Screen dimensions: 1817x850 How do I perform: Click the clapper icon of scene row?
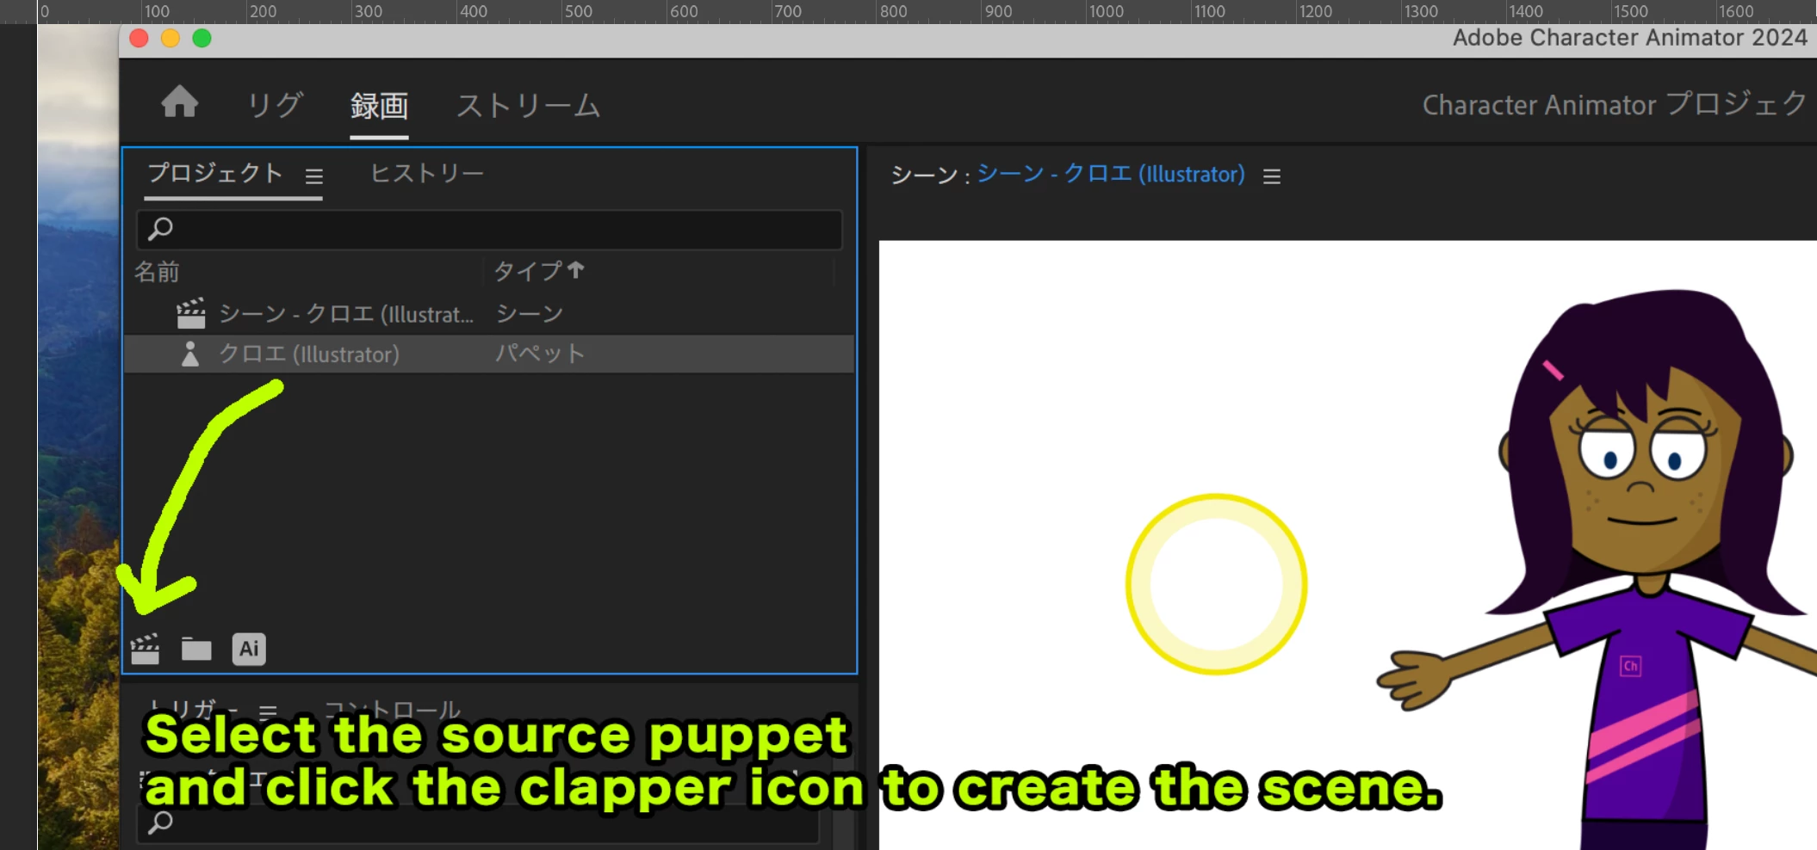click(x=191, y=313)
